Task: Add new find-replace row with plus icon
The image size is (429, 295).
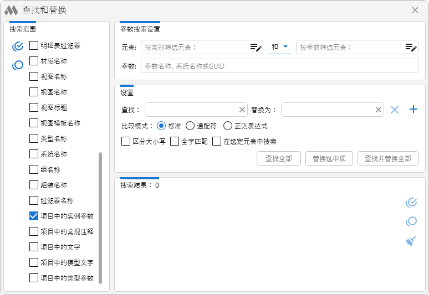Action: coord(413,110)
